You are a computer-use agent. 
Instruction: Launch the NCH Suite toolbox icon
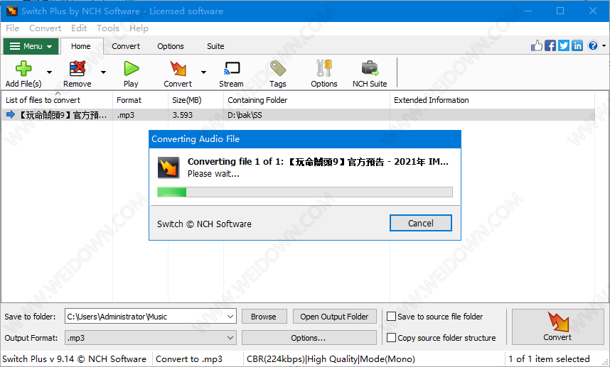tap(370, 69)
